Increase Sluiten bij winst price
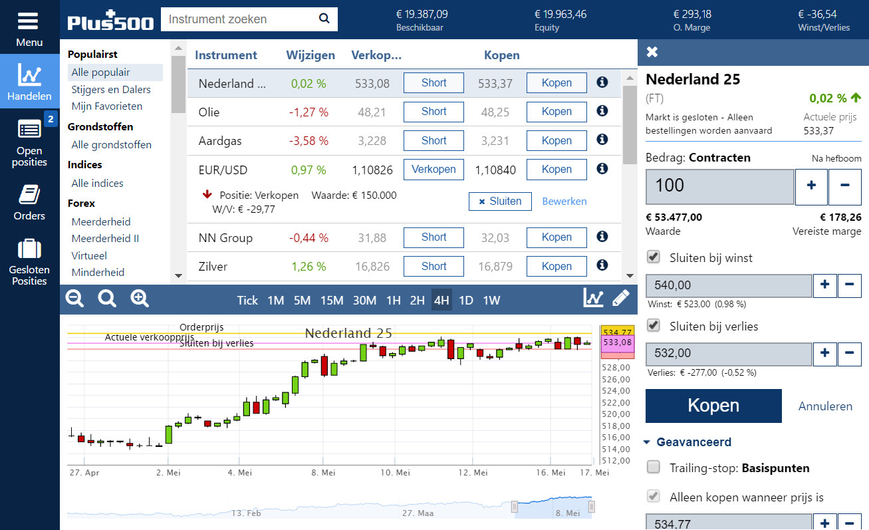 click(x=824, y=285)
